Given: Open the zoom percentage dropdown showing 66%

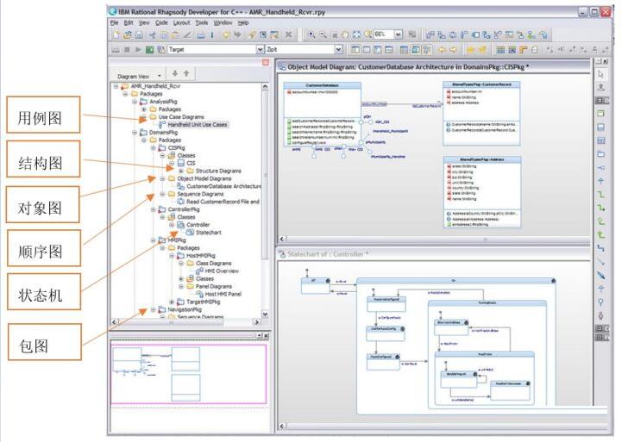Looking at the screenshot, I should click(398, 34).
